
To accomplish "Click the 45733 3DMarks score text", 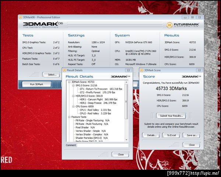I will pos(171,88).
